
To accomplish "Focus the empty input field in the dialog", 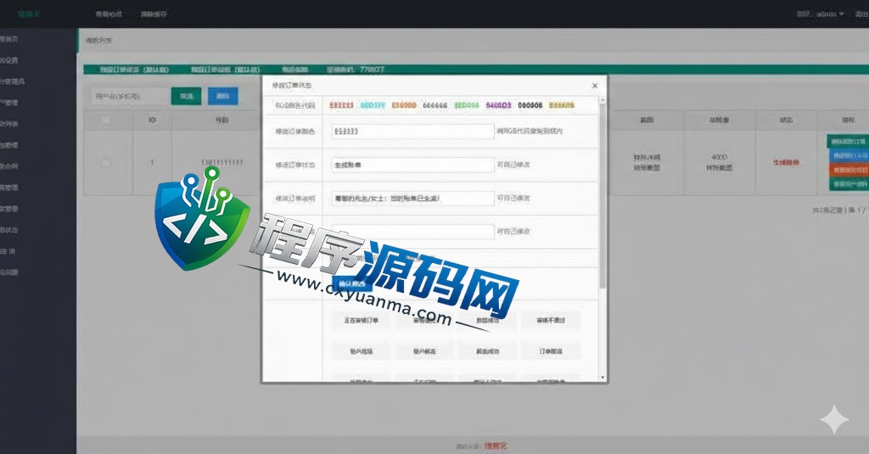I will 412,231.
